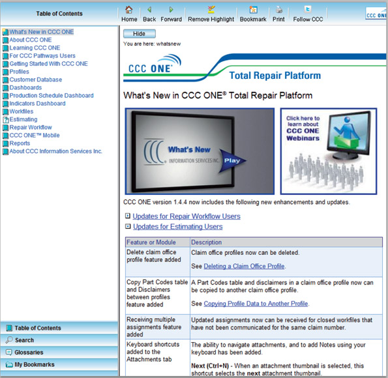Viewport: 388px width, 378px height.
Task: Click book icon beside Learning CCC ONE
Action: point(5,48)
